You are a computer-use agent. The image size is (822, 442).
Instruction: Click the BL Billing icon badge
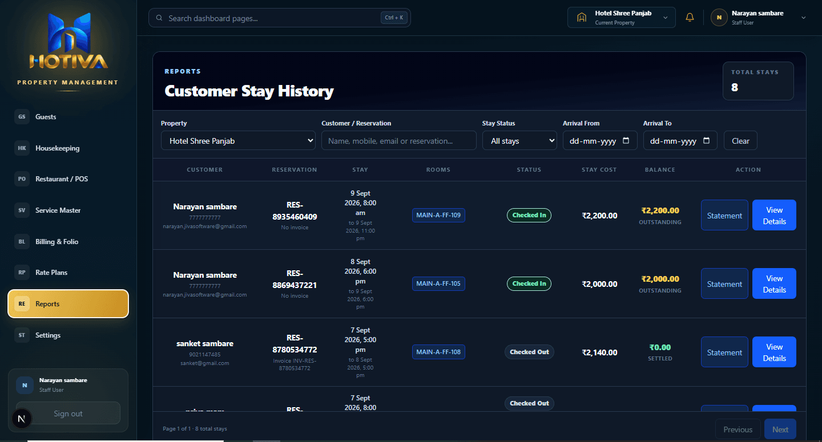click(x=22, y=242)
